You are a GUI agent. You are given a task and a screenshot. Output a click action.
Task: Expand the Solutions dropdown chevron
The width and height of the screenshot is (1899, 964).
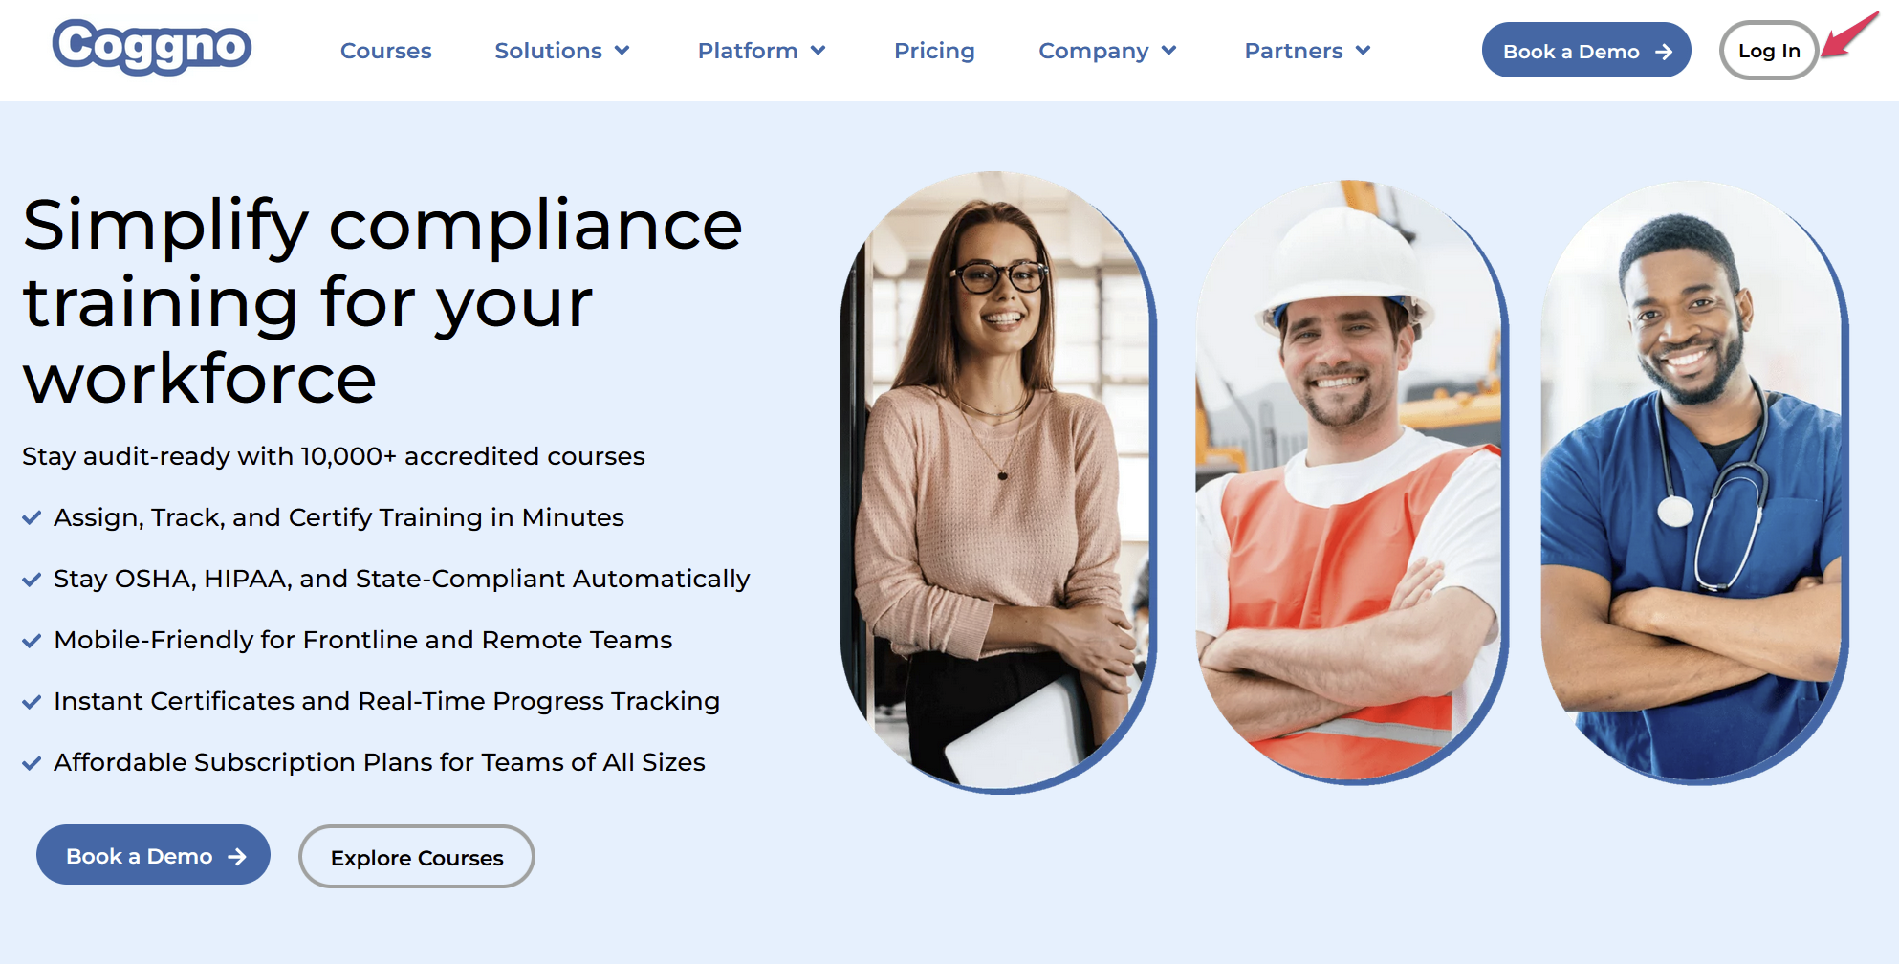(622, 51)
